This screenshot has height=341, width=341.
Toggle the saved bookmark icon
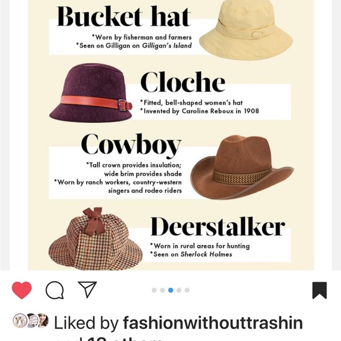(319, 290)
